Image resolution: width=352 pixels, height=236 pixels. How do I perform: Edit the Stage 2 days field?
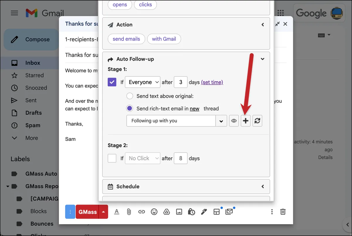[181, 158]
